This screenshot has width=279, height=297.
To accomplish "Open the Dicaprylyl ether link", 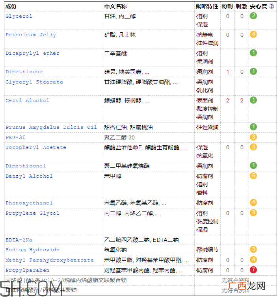I will [32, 53].
